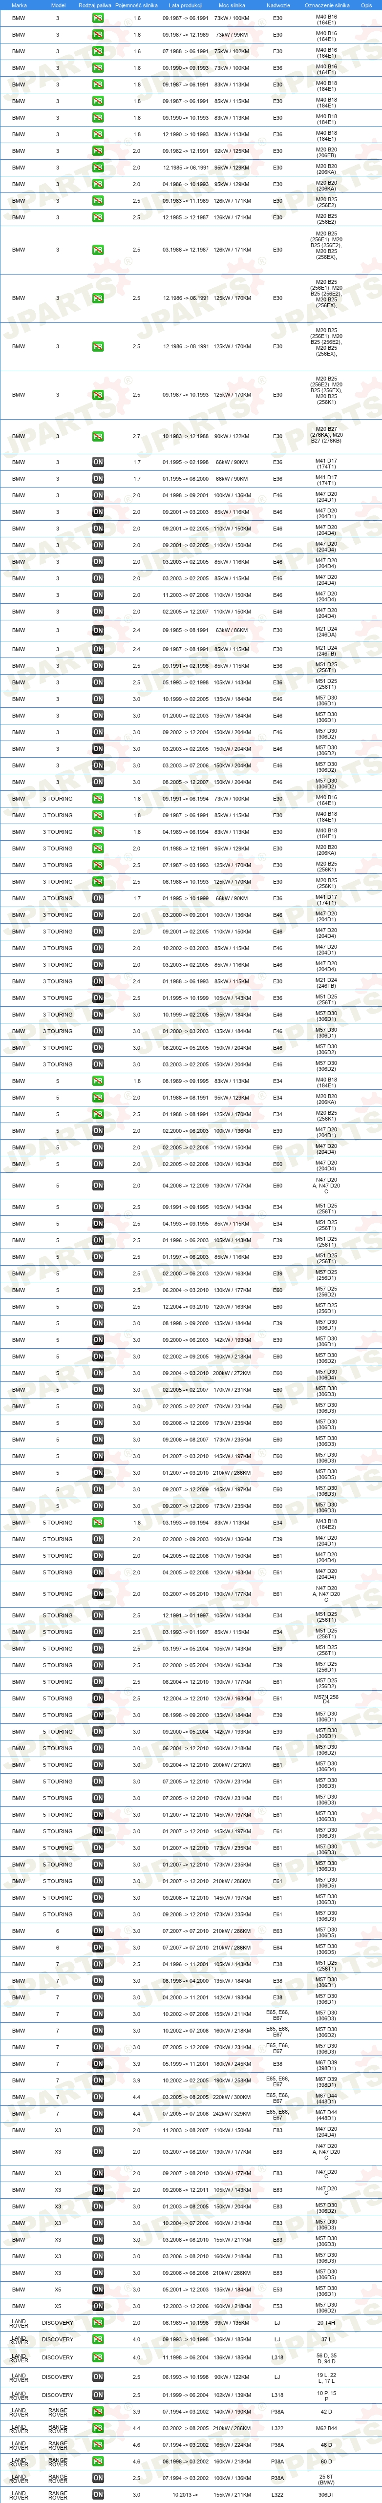This screenshot has height=2503, width=382.
Task: Click the Marka column header
Action: click(x=19, y=5)
